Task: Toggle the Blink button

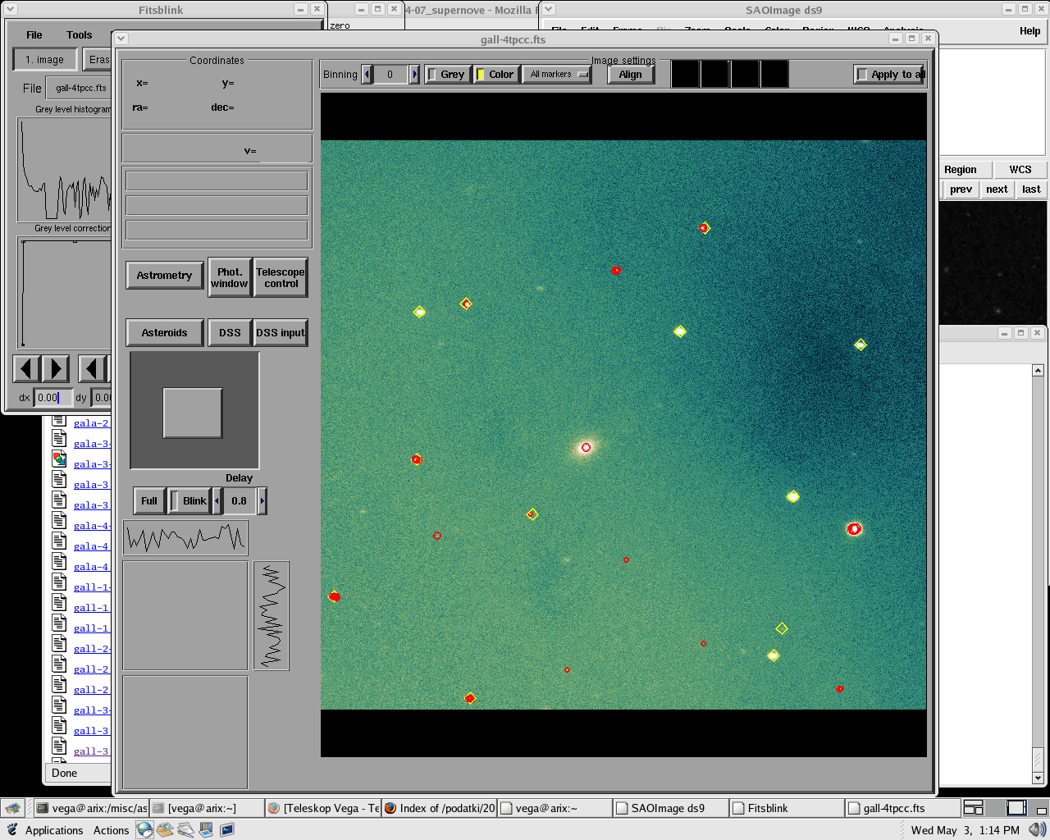Action: (x=189, y=501)
